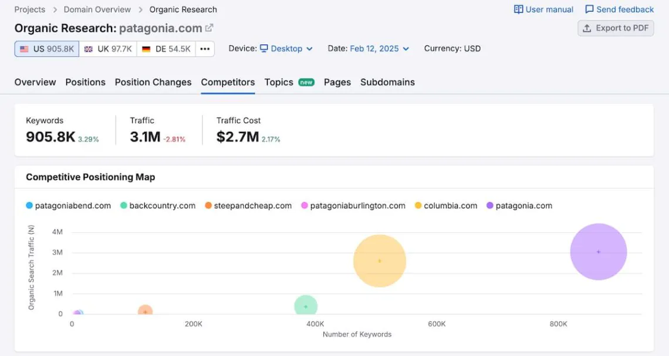The width and height of the screenshot is (669, 356).
Task: Toggle steepandcheap.com in the chart legend
Action: (248, 205)
